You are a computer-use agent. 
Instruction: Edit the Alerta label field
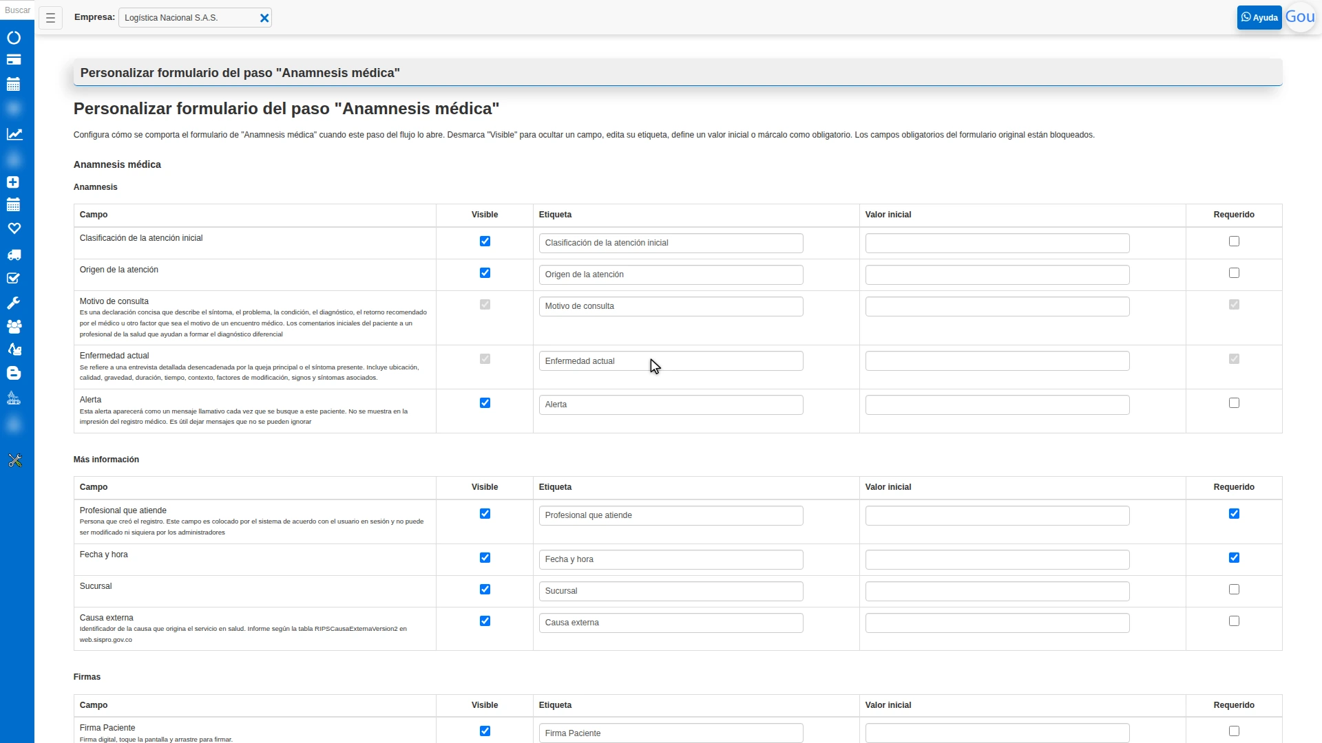(x=671, y=405)
